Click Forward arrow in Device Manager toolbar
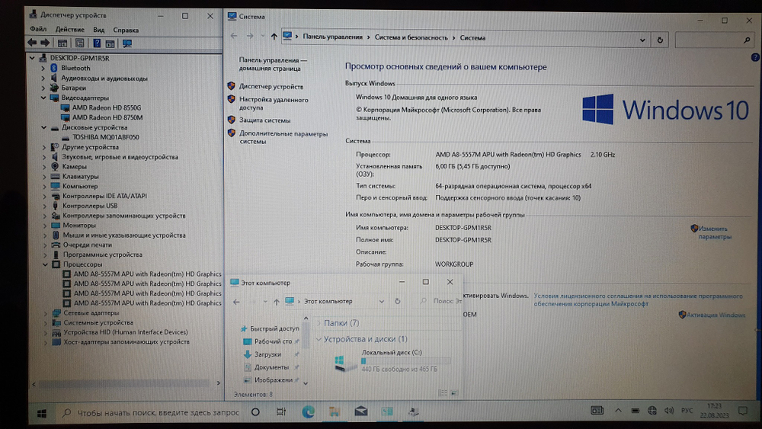This screenshot has width=762, height=429. (45, 43)
